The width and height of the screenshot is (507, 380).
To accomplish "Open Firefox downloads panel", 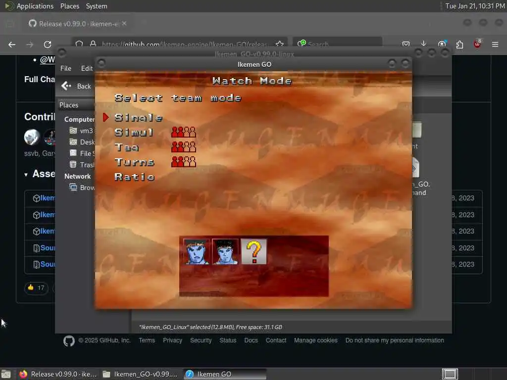I will (x=424, y=44).
